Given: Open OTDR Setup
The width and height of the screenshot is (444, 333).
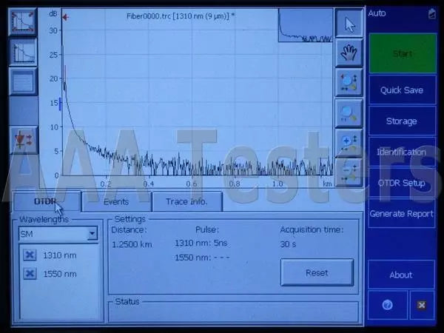Looking at the screenshot, I should 402,183.
